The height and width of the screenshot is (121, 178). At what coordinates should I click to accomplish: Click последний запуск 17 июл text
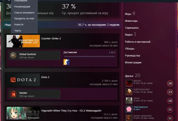[103, 84]
